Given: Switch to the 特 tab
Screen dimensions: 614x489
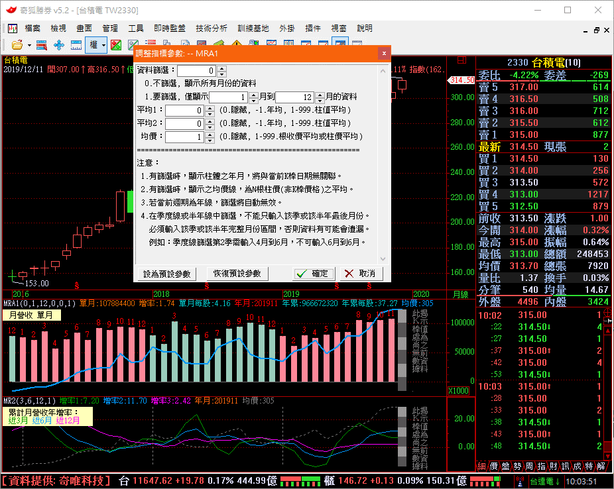Looking at the screenshot, I should pyautogui.click(x=589, y=466).
